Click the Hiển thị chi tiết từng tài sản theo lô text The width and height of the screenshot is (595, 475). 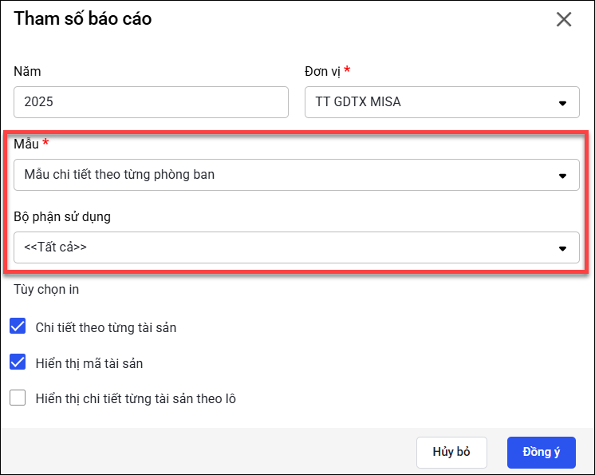(136, 398)
